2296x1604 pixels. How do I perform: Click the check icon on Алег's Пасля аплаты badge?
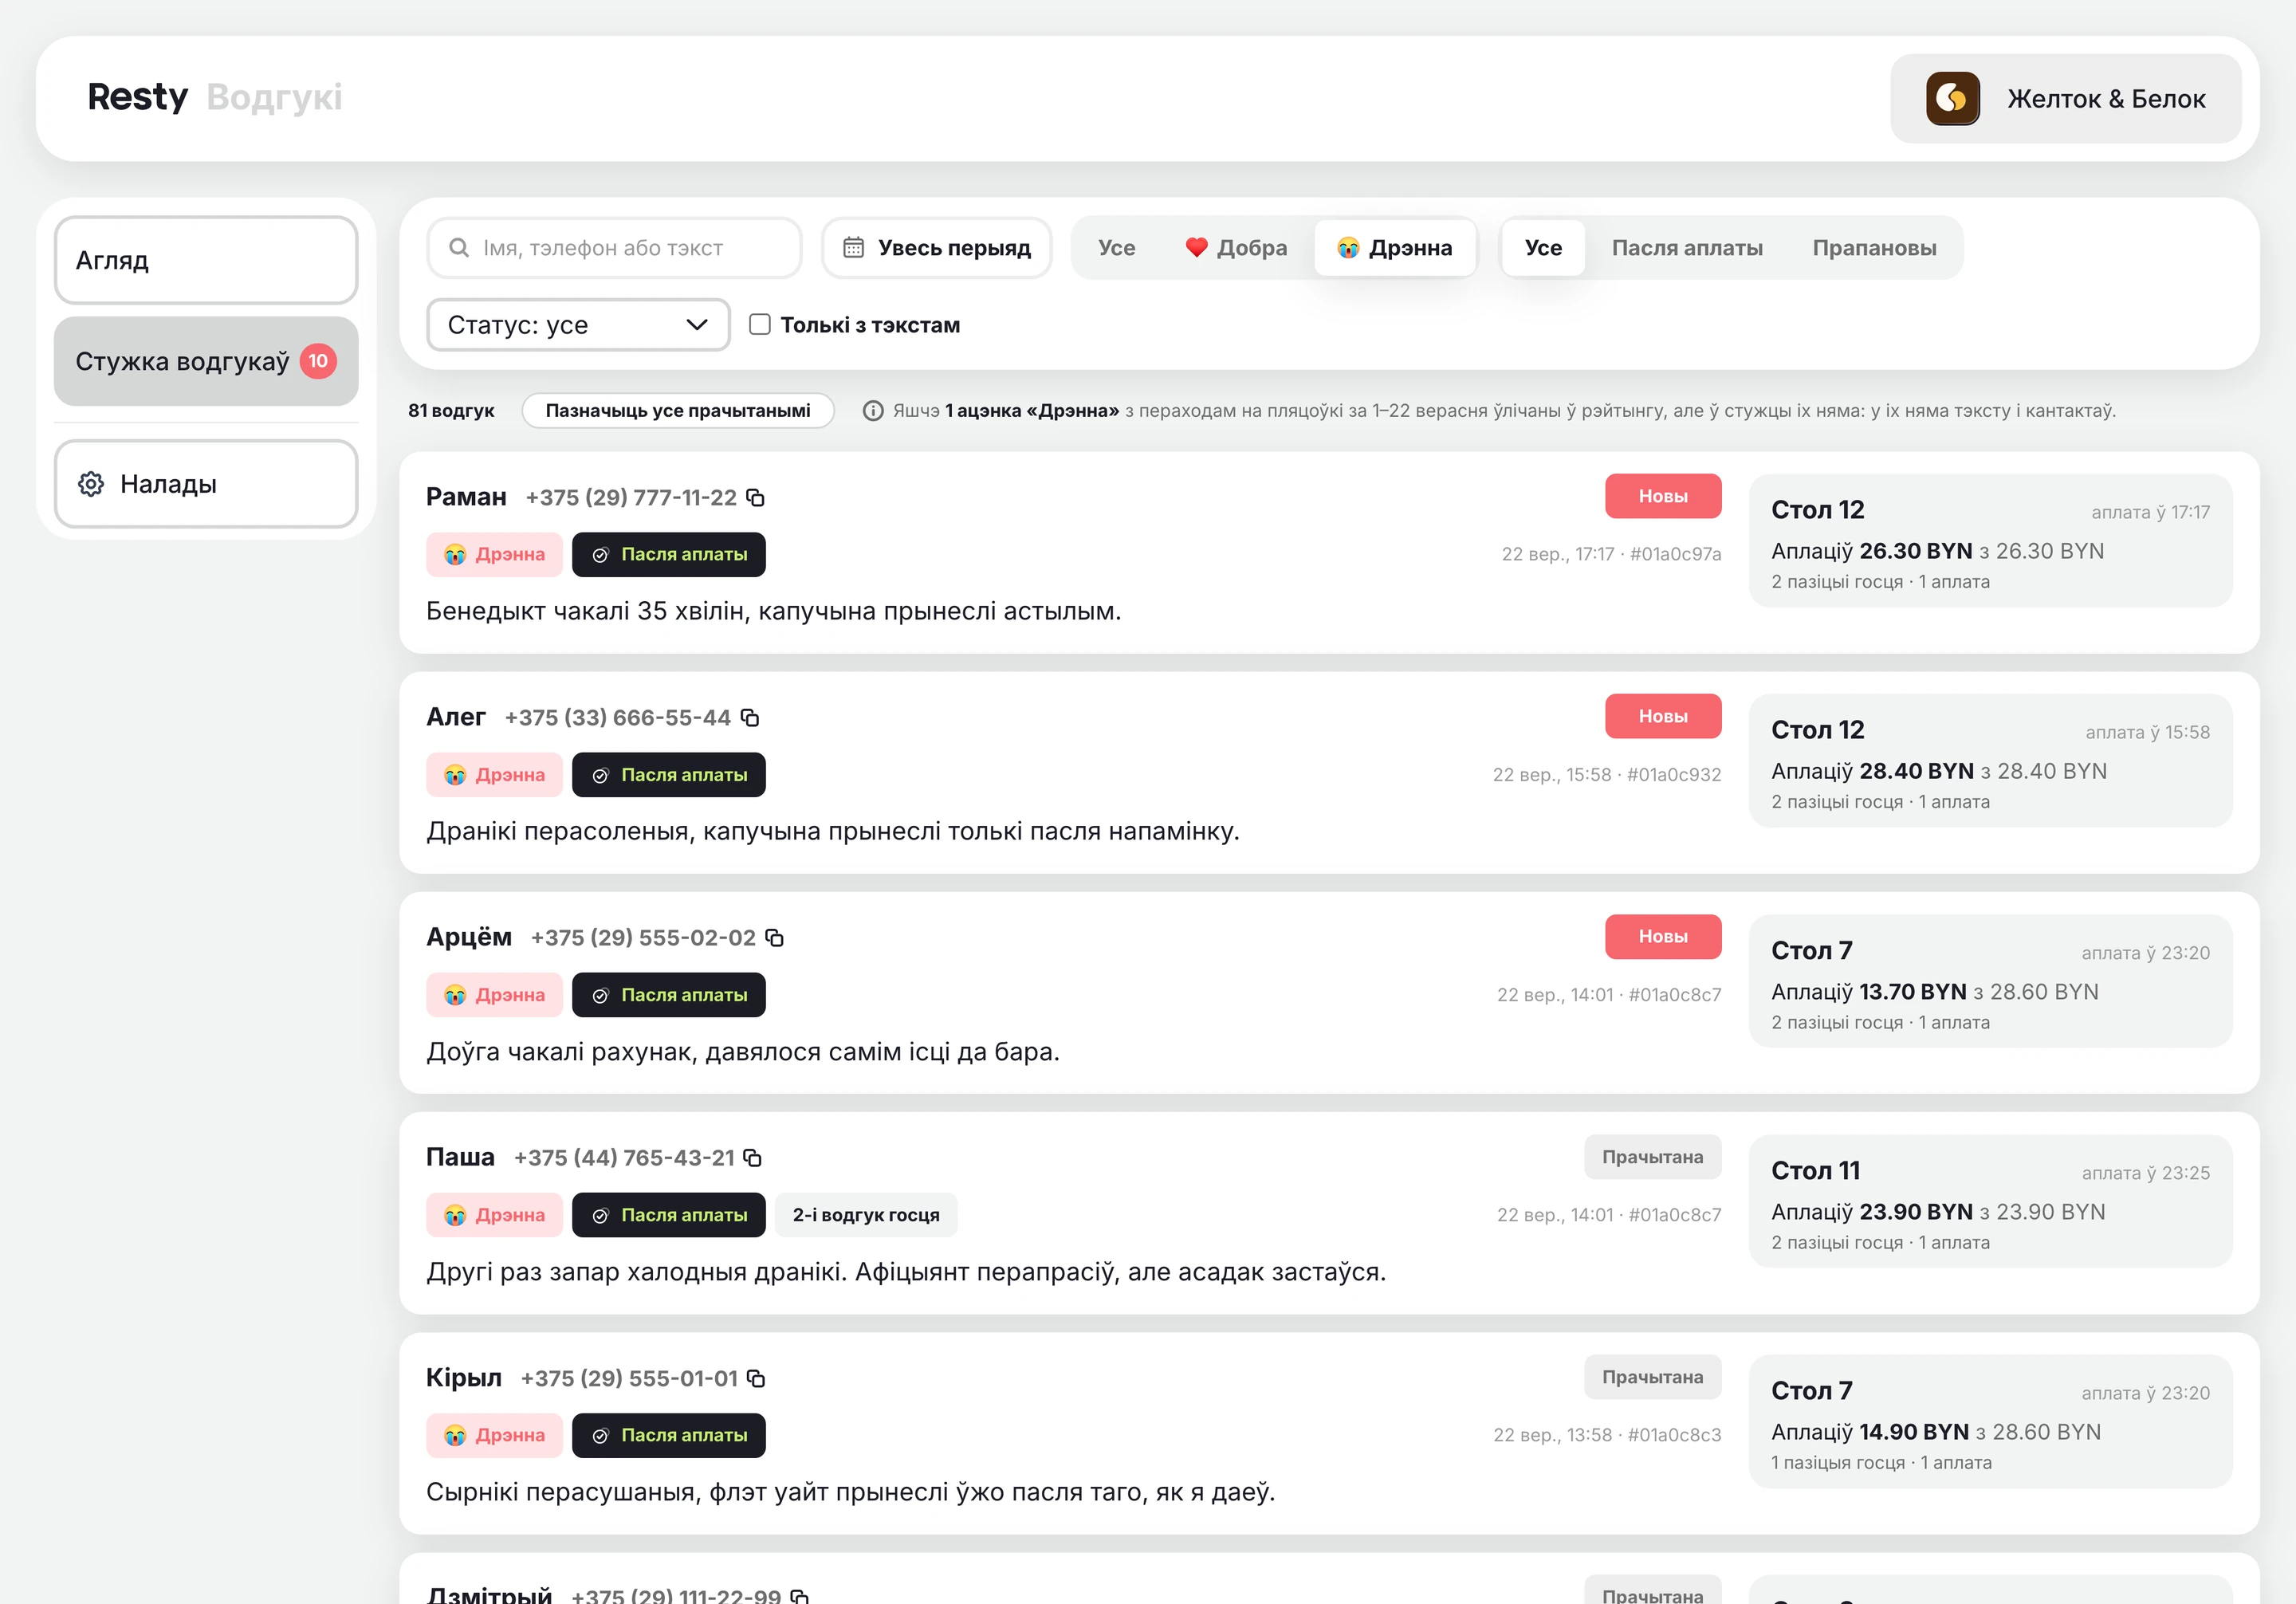click(x=600, y=775)
